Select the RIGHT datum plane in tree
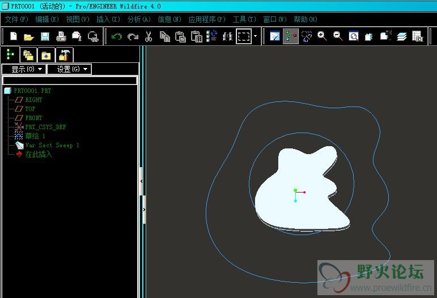Image resolution: width=437 pixels, height=298 pixels. tap(33, 100)
